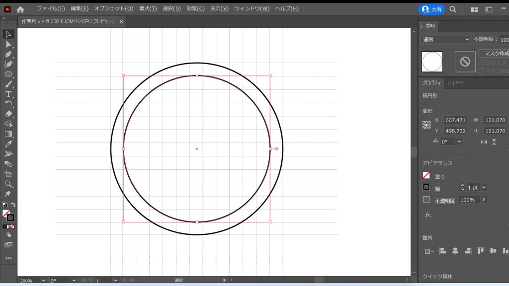Viewport: 509px width, 286px height.
Task: Open the stroke weight dropdown
Action: (483, 187)
